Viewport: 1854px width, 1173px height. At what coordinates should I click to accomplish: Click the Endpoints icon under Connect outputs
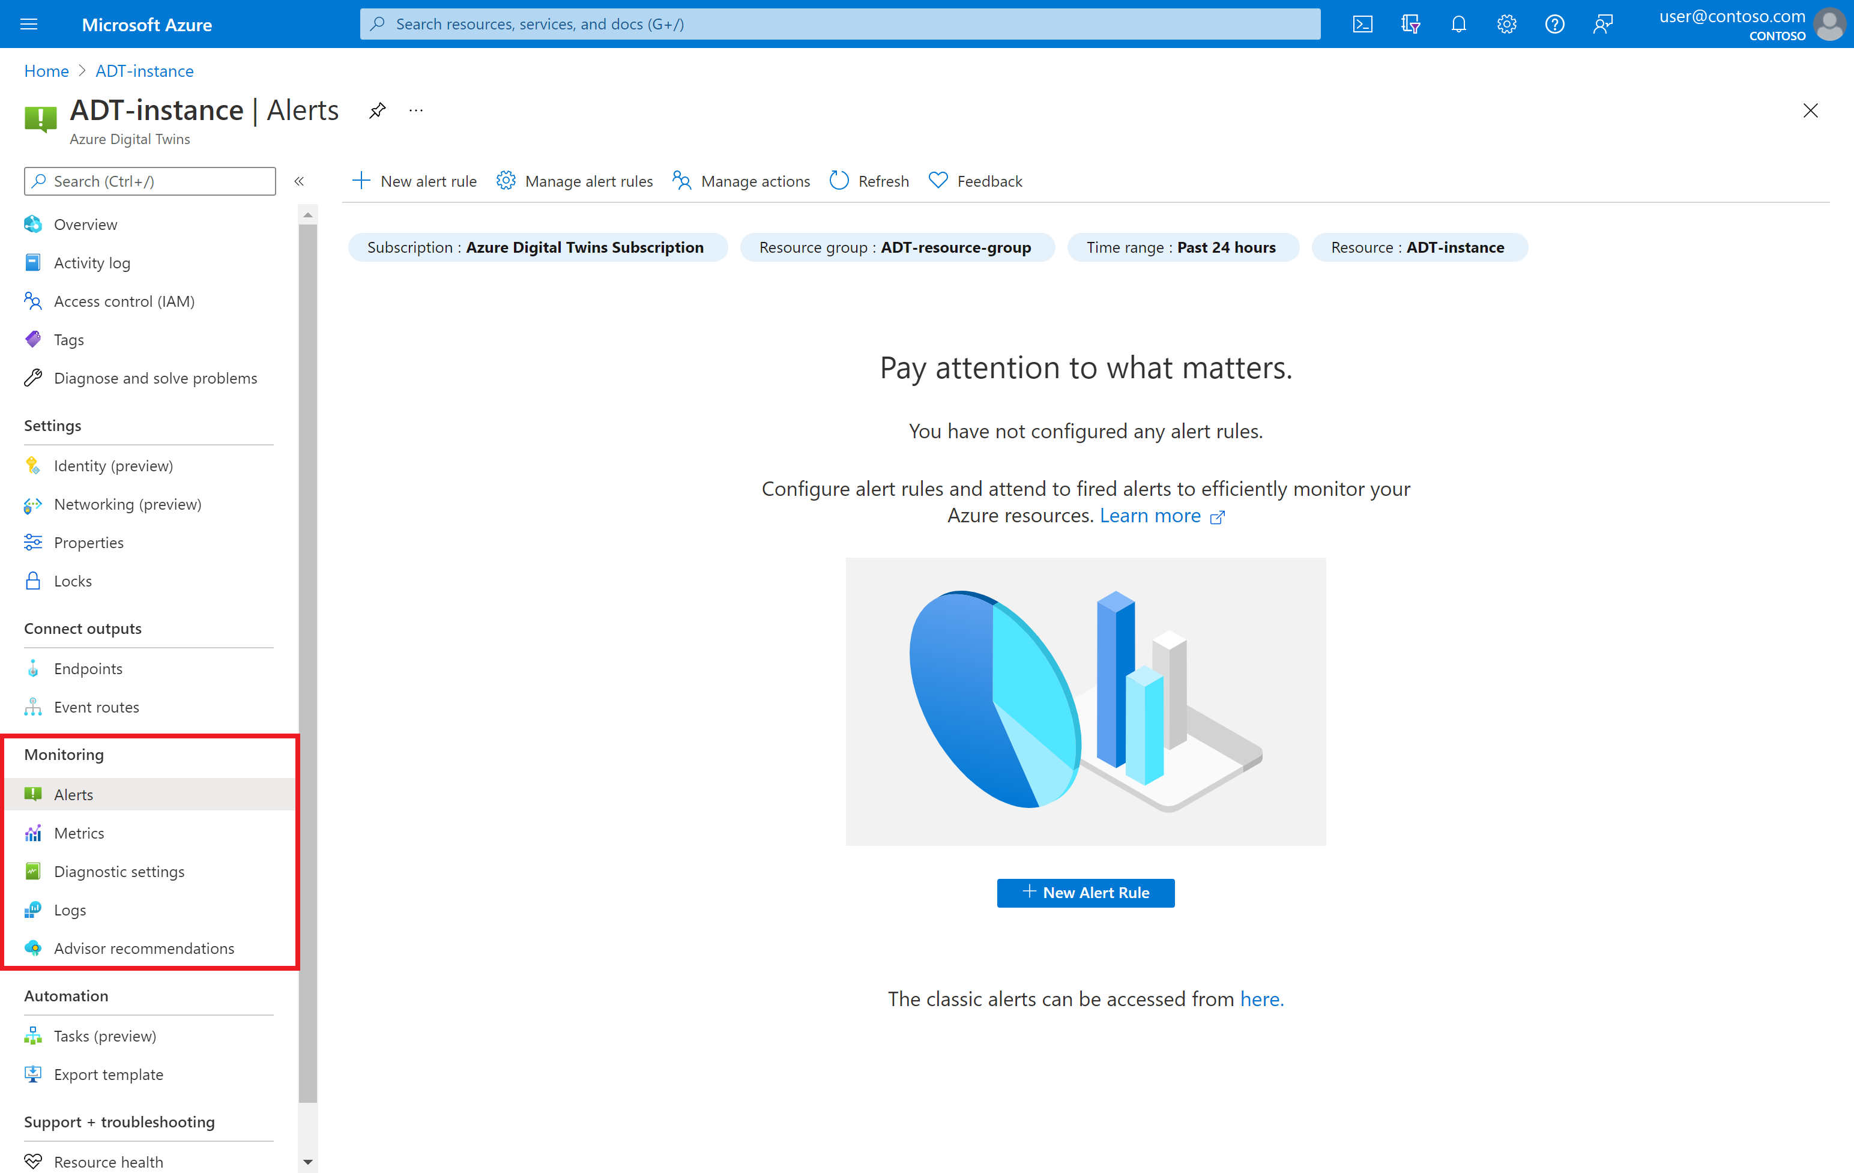tap(32, 666)
